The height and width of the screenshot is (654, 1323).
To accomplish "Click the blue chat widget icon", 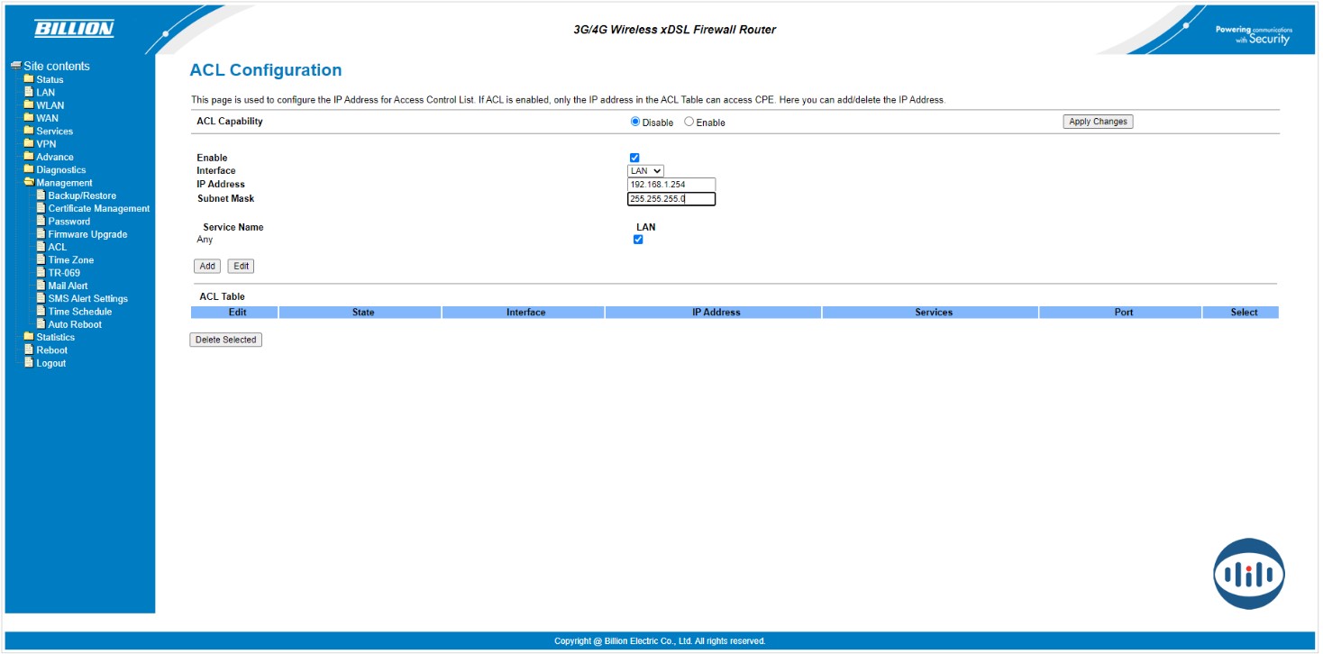I will [1248, 574].
